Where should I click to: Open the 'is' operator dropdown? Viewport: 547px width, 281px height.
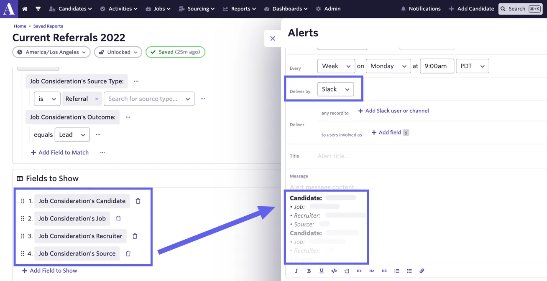point(47,99)
